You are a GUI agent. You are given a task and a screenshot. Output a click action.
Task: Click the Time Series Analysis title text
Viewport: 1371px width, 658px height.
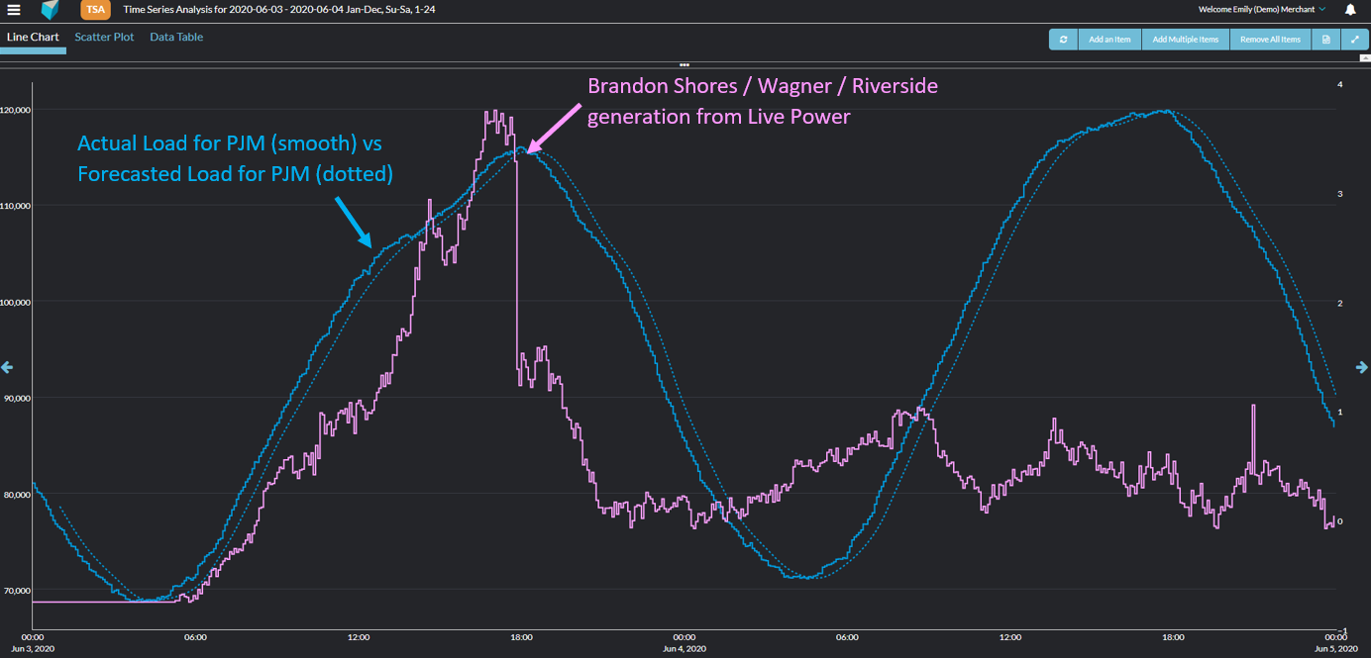click(x=278, y=10)
